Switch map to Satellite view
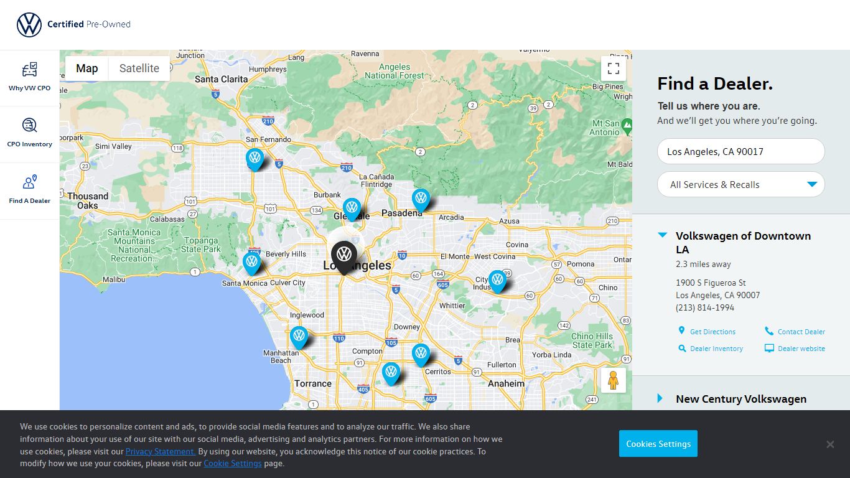 pos(139,68)
